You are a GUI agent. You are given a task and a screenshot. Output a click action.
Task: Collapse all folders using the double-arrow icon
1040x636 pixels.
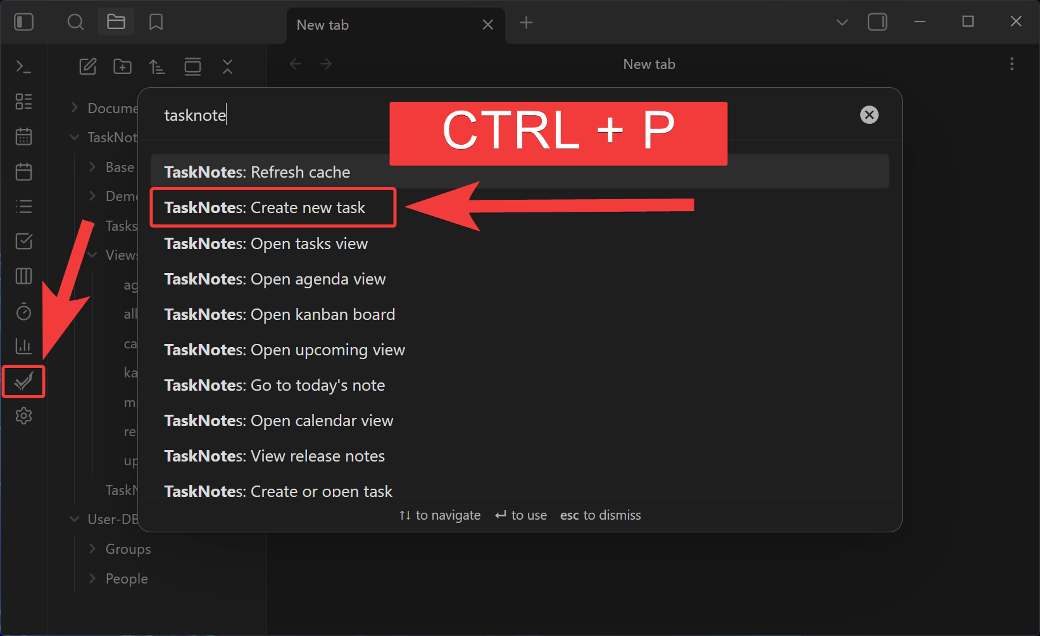click(227, 66)
